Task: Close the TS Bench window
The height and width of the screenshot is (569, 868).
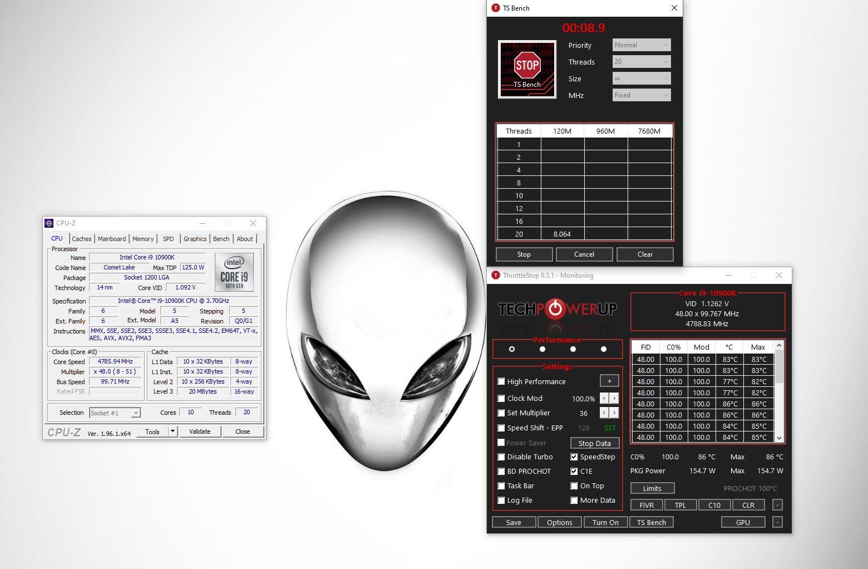Action: (x=674, y=8)
